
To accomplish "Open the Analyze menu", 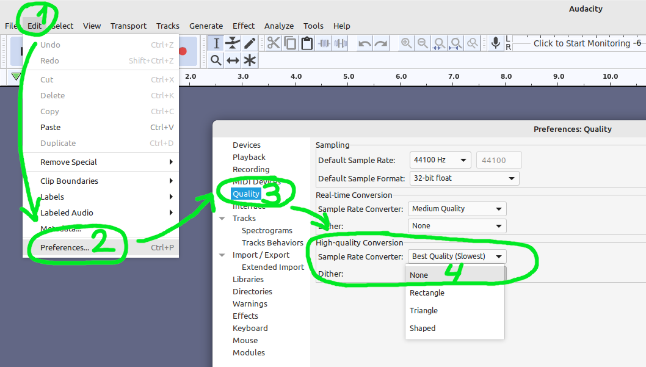I will 279,26.
